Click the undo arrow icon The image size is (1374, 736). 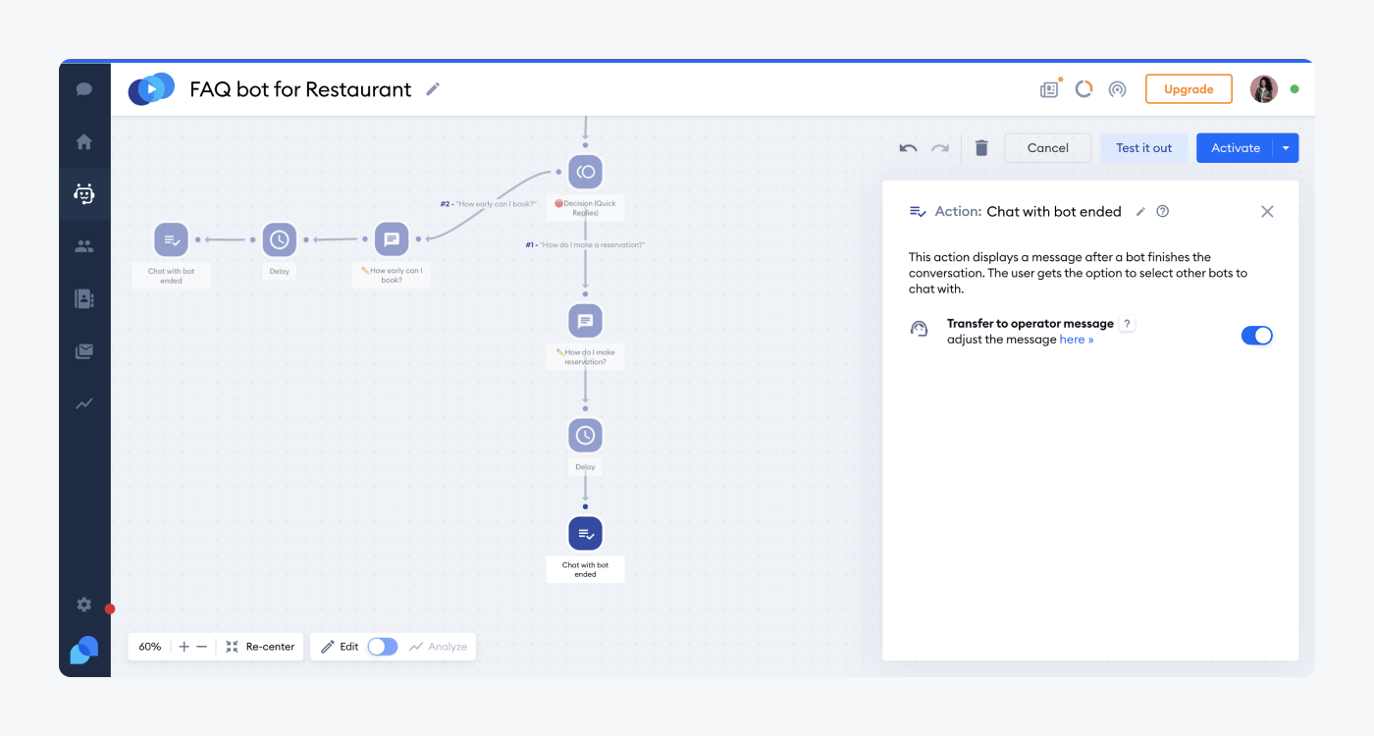point(908,148)
